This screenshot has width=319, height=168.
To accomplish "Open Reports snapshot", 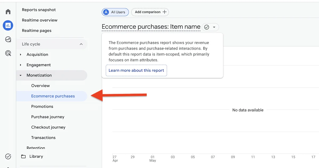I will coord(39,10).
